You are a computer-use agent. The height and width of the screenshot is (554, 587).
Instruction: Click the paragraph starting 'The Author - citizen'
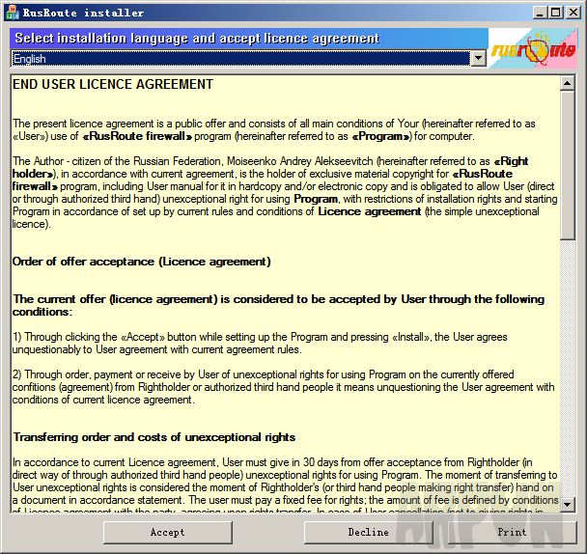pos(285,192)
